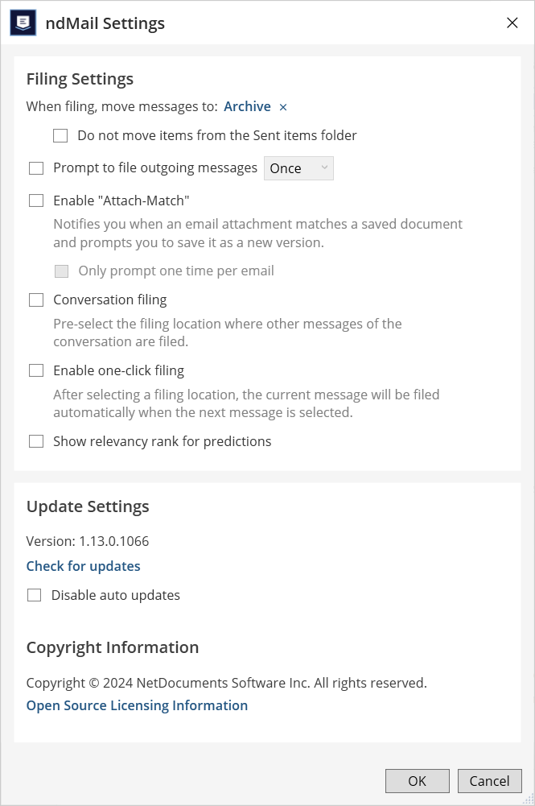Remove the Archive folder with the x icon
The height and width of the screenshot is (806, 535).
[283, 107]
